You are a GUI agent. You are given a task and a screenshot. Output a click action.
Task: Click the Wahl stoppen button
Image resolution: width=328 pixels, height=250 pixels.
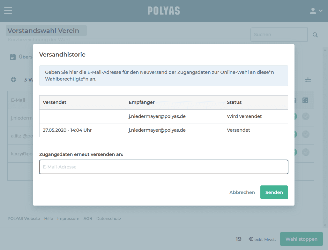coord(301,239)
